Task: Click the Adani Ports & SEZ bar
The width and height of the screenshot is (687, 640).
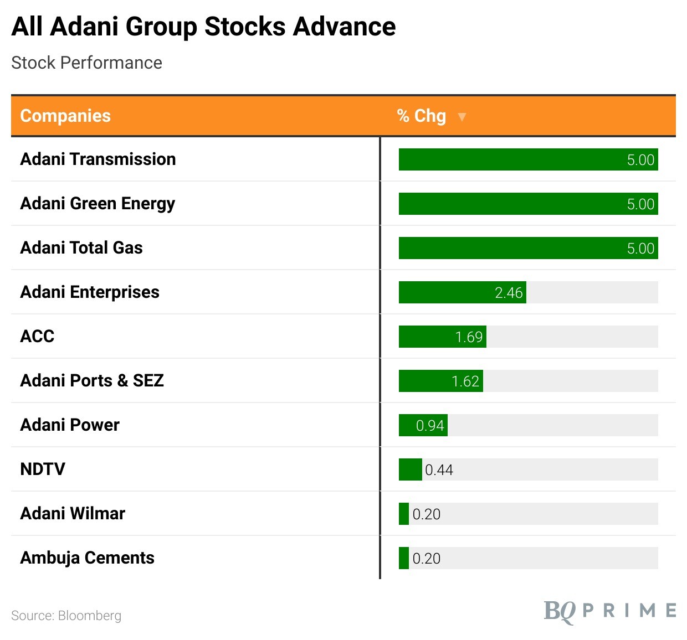Action: [x=440, y=381]
